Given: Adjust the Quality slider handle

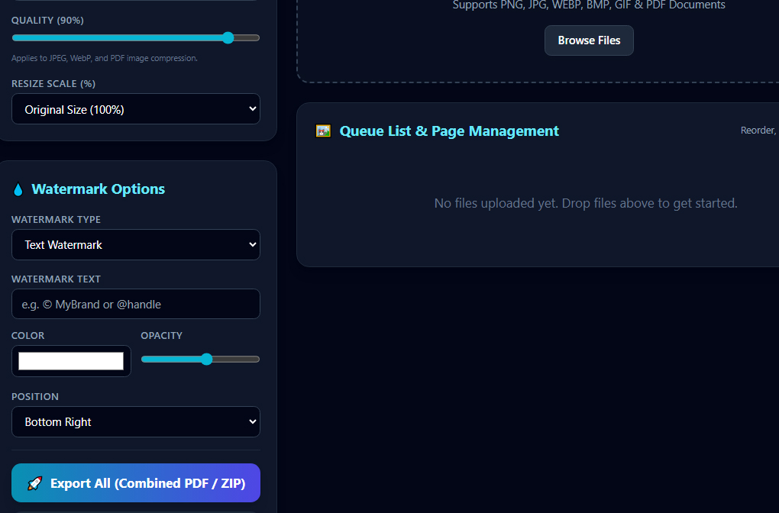Looking at the screenshot, I should (x=228, y=37).
